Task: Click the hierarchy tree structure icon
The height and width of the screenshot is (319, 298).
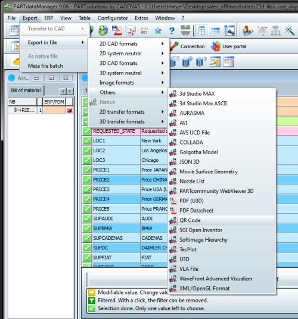Action: [x=275, y=31]
